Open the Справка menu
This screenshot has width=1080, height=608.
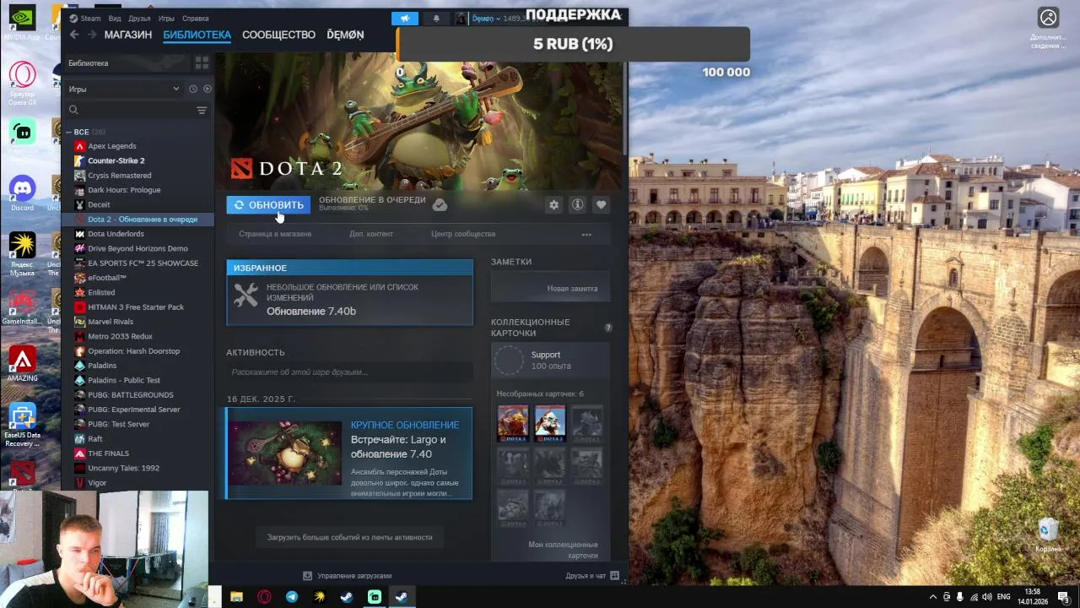coord(195,18)
